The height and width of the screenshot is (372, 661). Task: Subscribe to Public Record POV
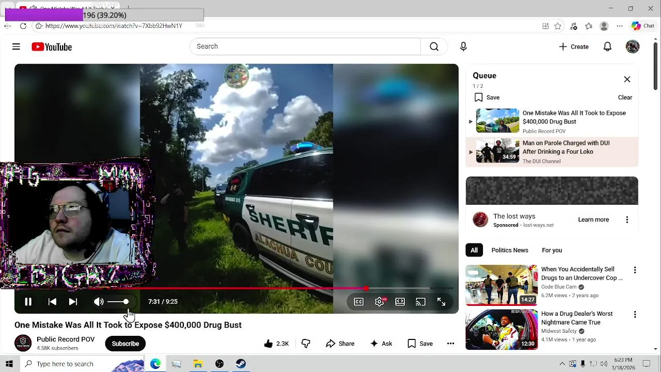125,344
